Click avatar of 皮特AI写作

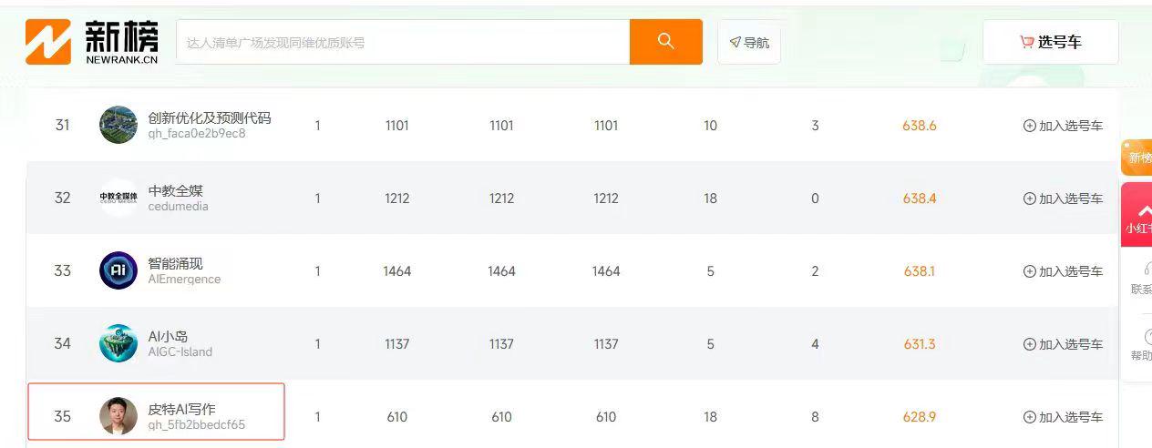(118, 416)
